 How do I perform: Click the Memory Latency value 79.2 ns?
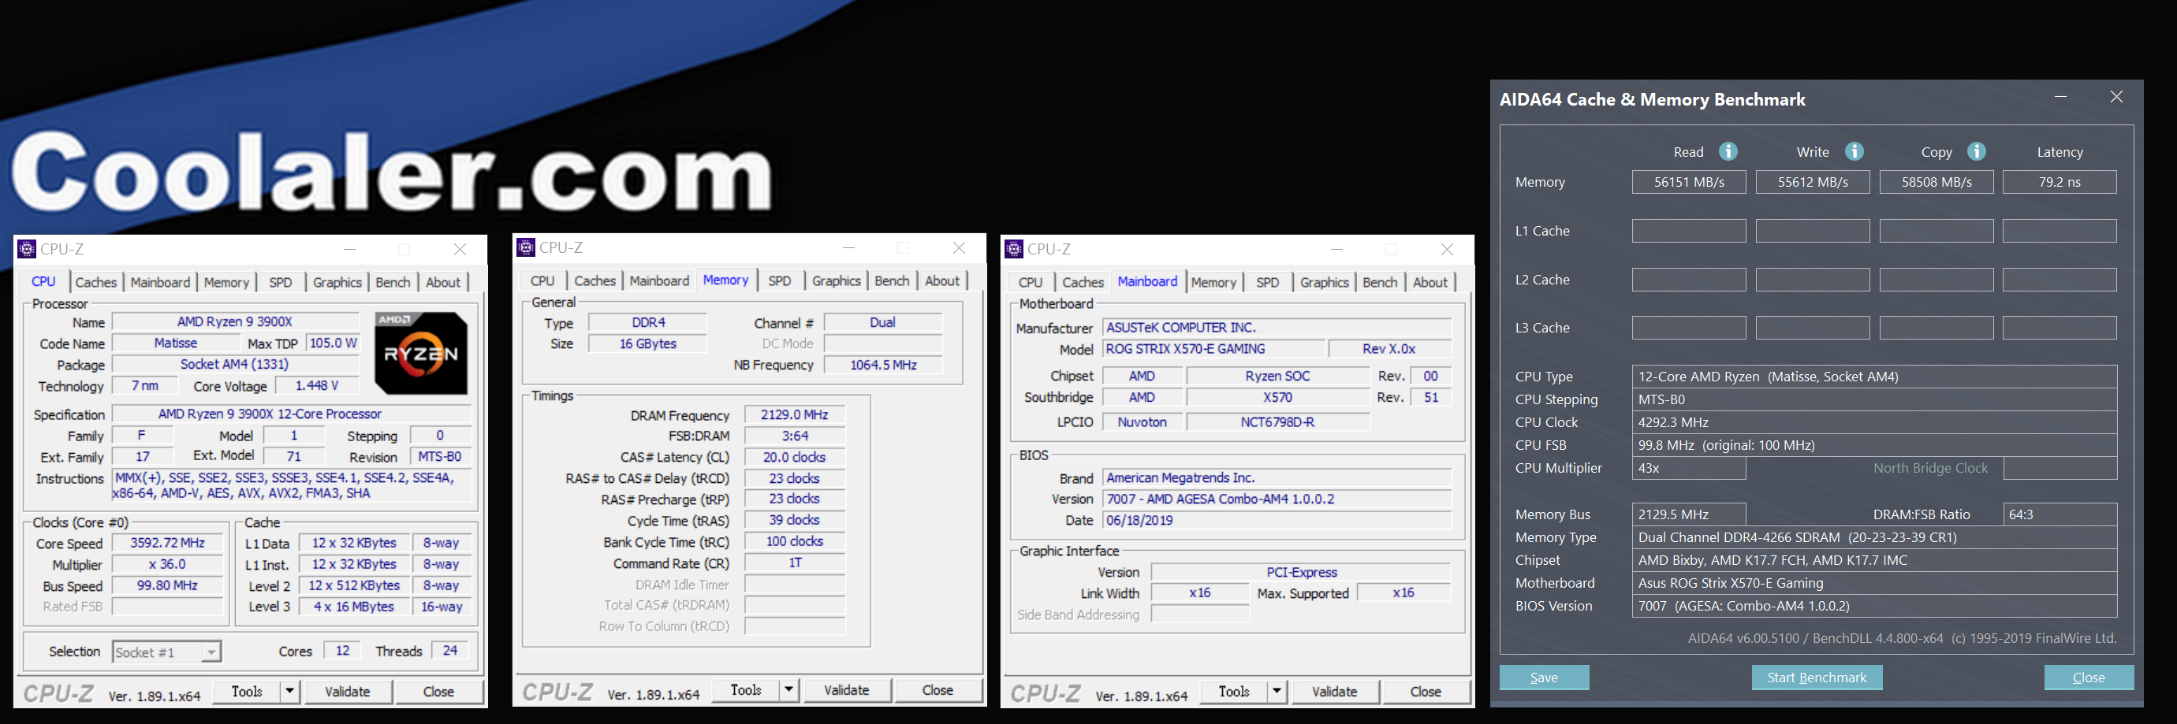tap(2060, 182)
